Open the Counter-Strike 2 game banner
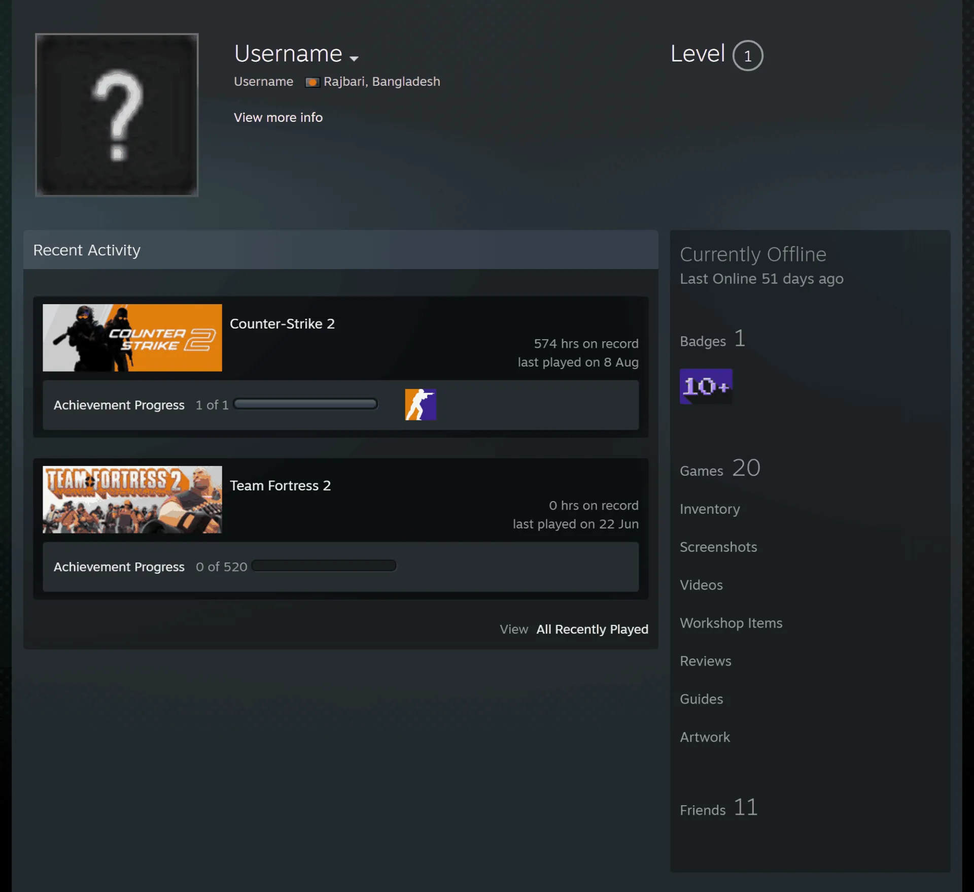 coord(132,338)
